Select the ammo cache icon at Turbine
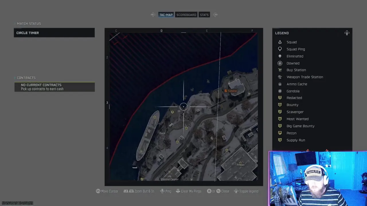367x206 pixels. coord(229,83)
